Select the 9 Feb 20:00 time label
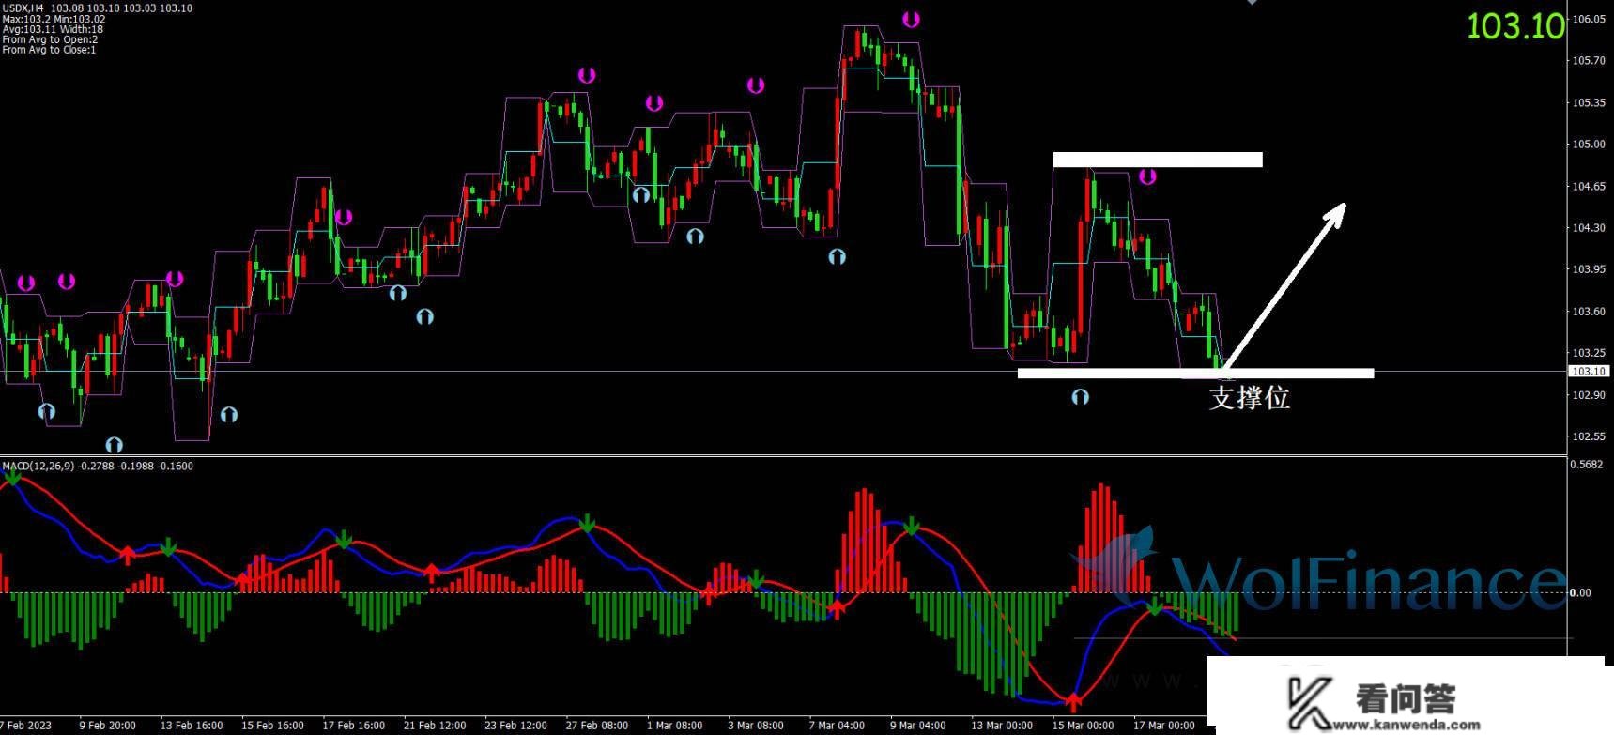Screen dimensions: 1614x735 (x=107, y=725)
